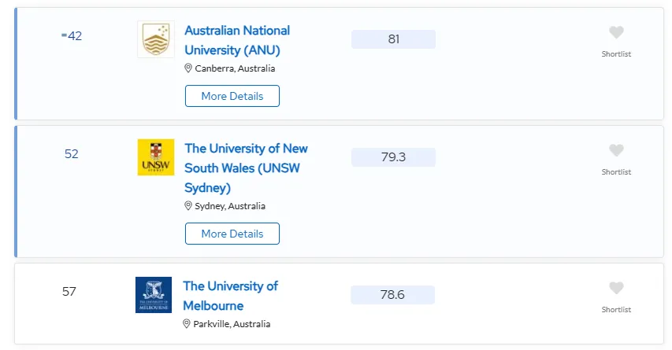Click the blue University of Melbourne logo
The image size is (672, 350).
(x=154, y=295)
